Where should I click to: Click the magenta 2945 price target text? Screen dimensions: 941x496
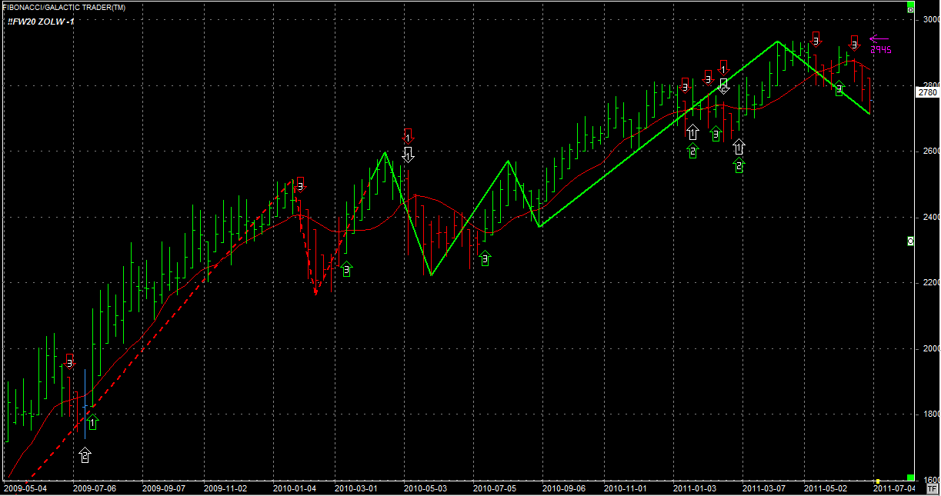coord(880,50)
